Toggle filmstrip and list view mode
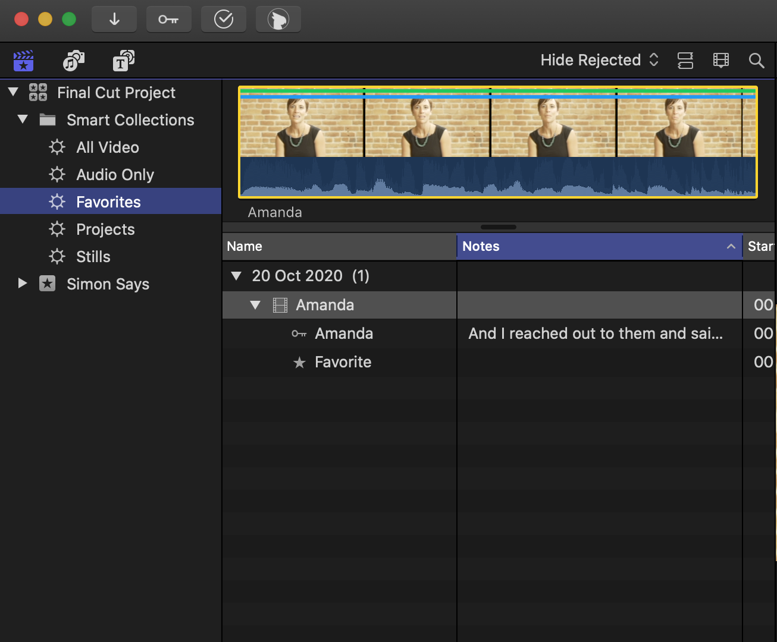 (x=685, y=61)
